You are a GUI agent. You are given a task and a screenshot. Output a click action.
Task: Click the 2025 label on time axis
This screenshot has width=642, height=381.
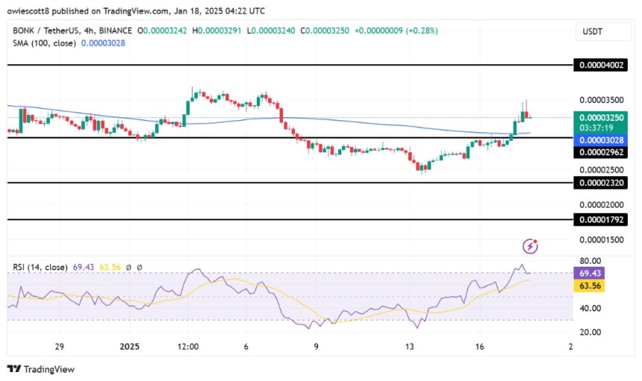click(x=130, y=347)
